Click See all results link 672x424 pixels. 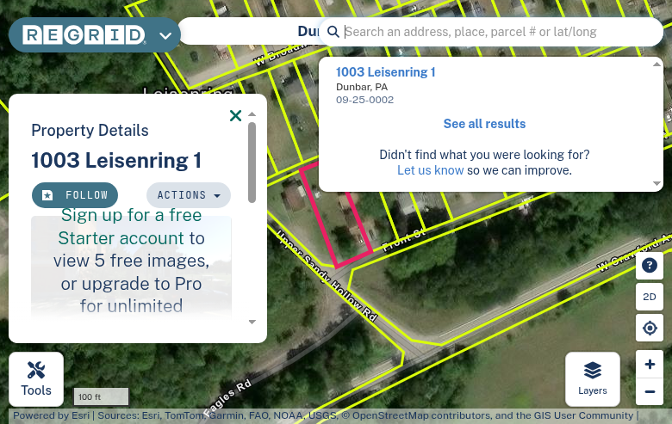point(484,124)
